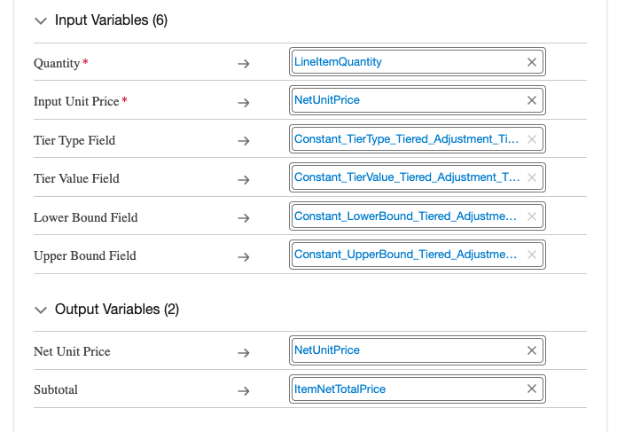Viewport: 625px width, 432px height.
Task: Collapse the Output Variables section
Action: tap(40, 310)
